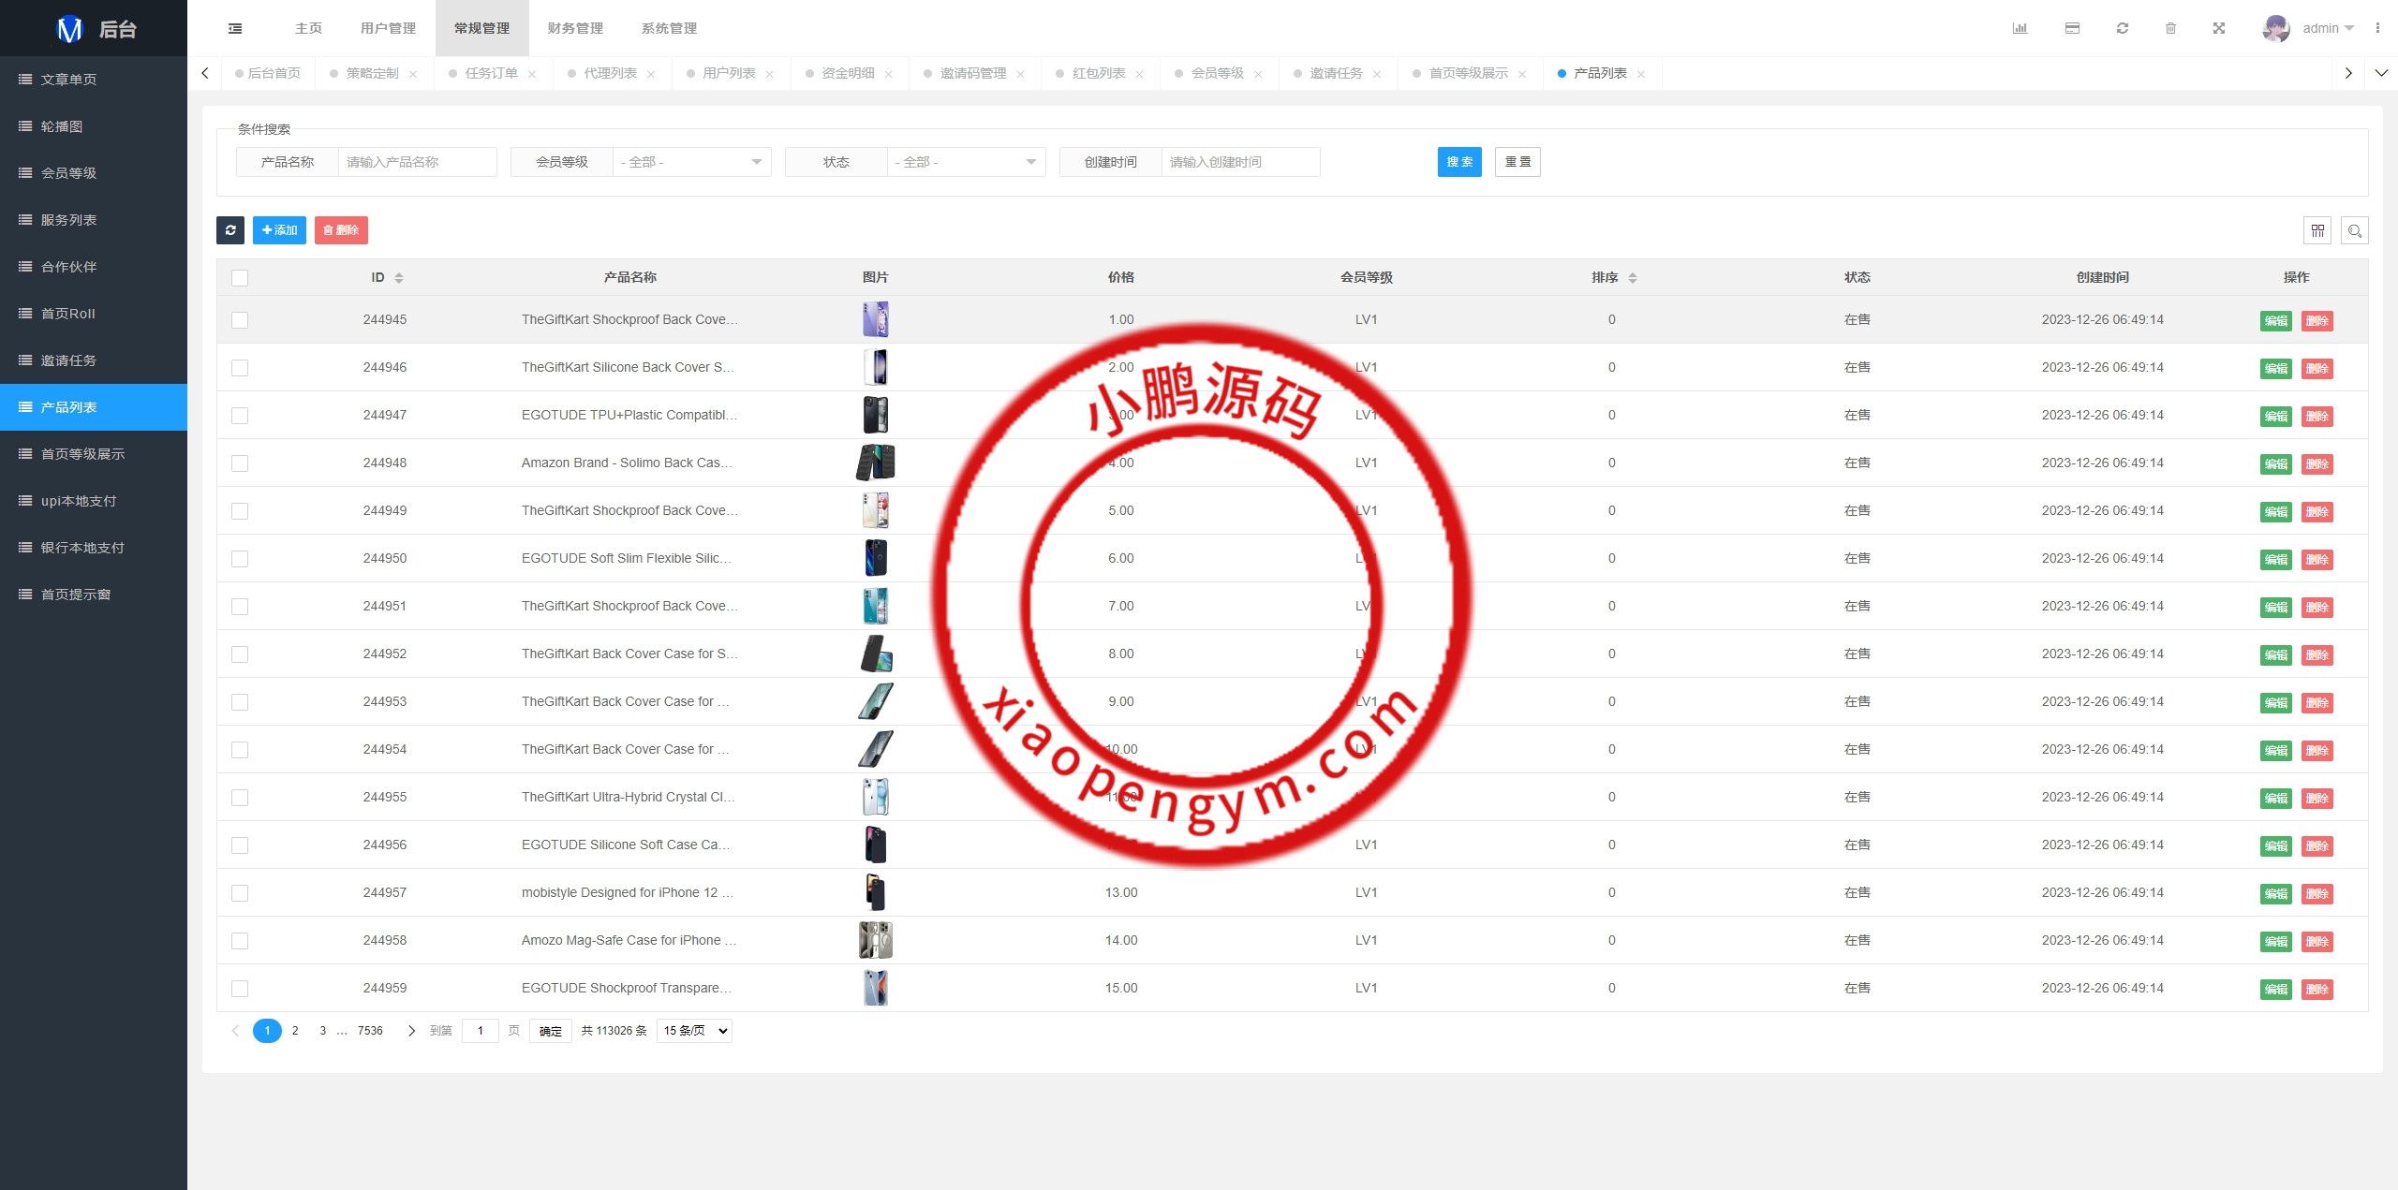This screenshot has height=1190, width=2398.
Task: Click the refresh button above the product table
Action: (230, 230)
